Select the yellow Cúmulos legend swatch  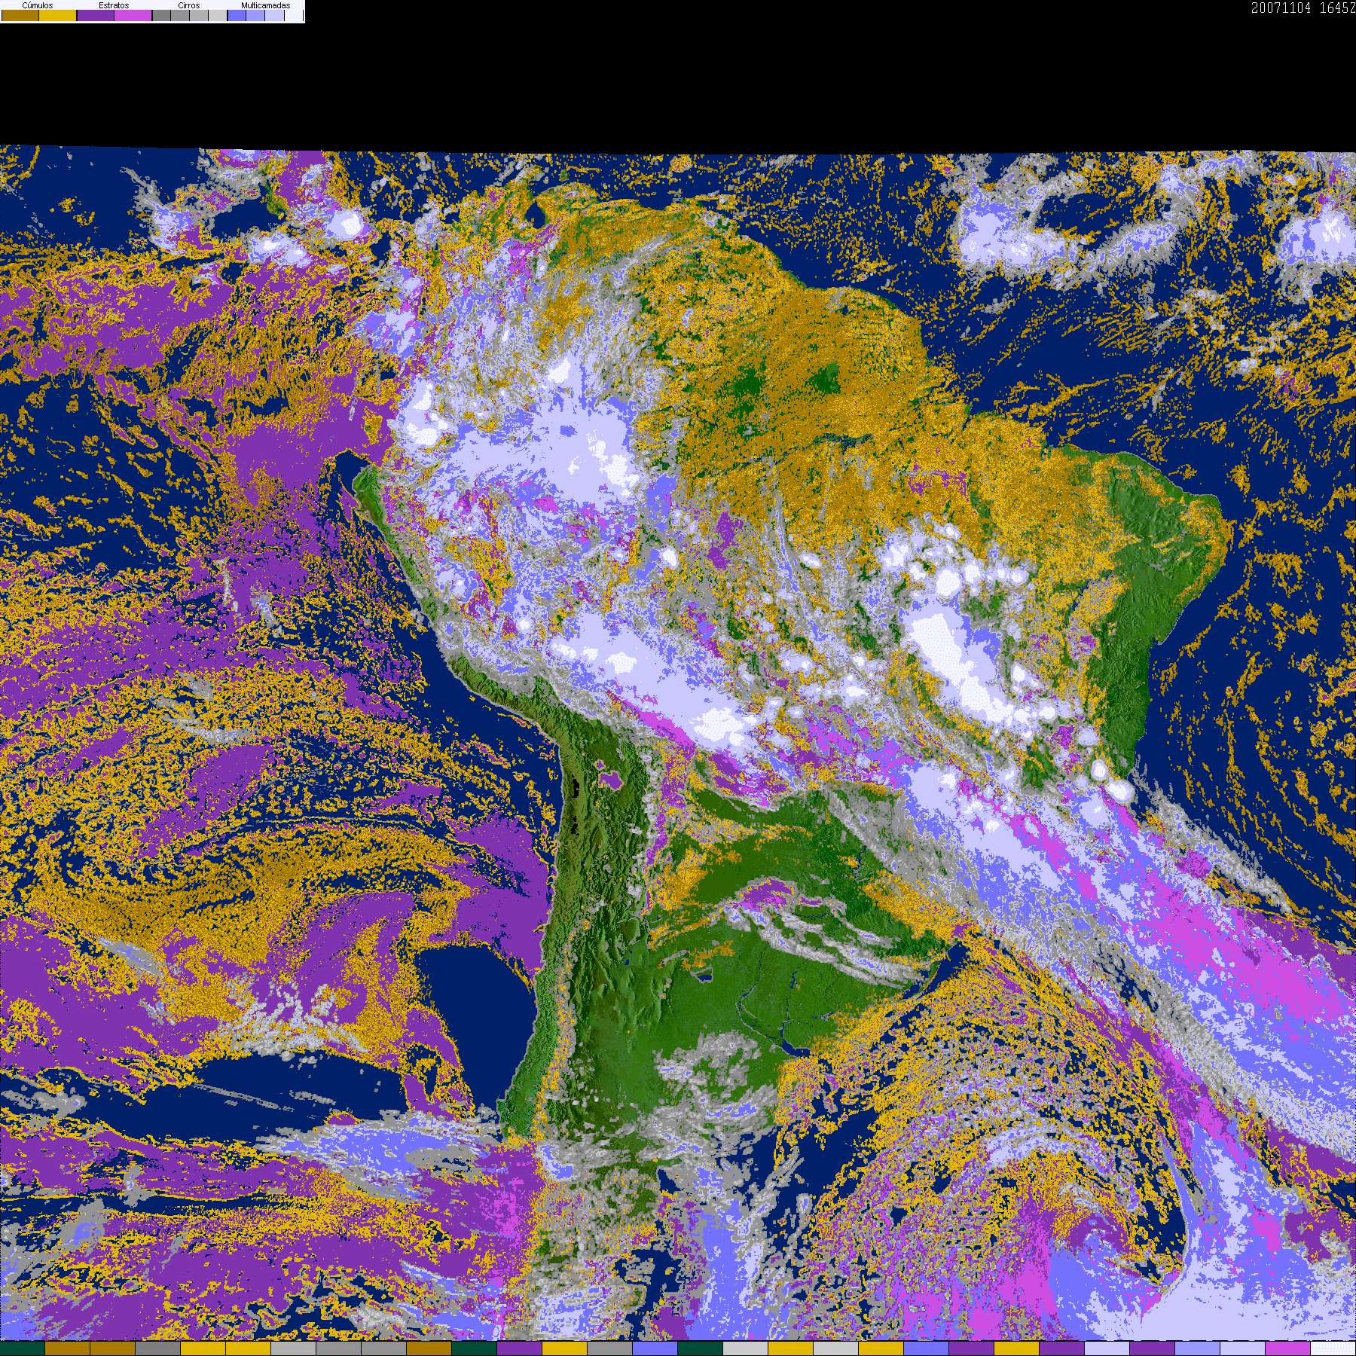(58, 15)
